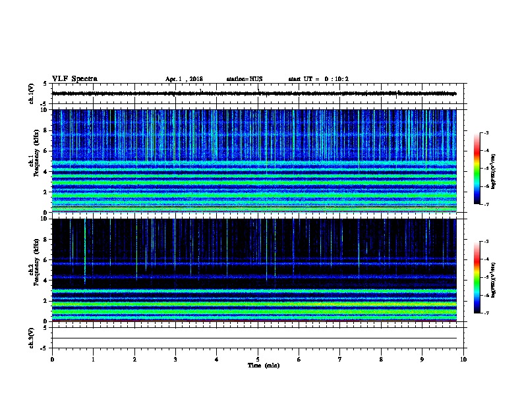Viewport: 522px width, 403px height.
Task: Click the "6" kHz tick on ch.2 spectrogram
Action: tap(45, 260)
